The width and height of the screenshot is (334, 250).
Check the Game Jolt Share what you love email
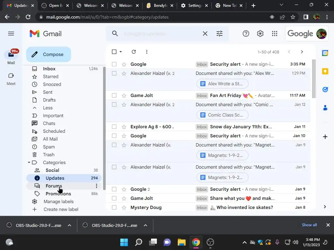pos(114,198)
